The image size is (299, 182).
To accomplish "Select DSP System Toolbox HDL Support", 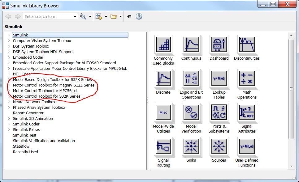I will (x=43, y=52).
